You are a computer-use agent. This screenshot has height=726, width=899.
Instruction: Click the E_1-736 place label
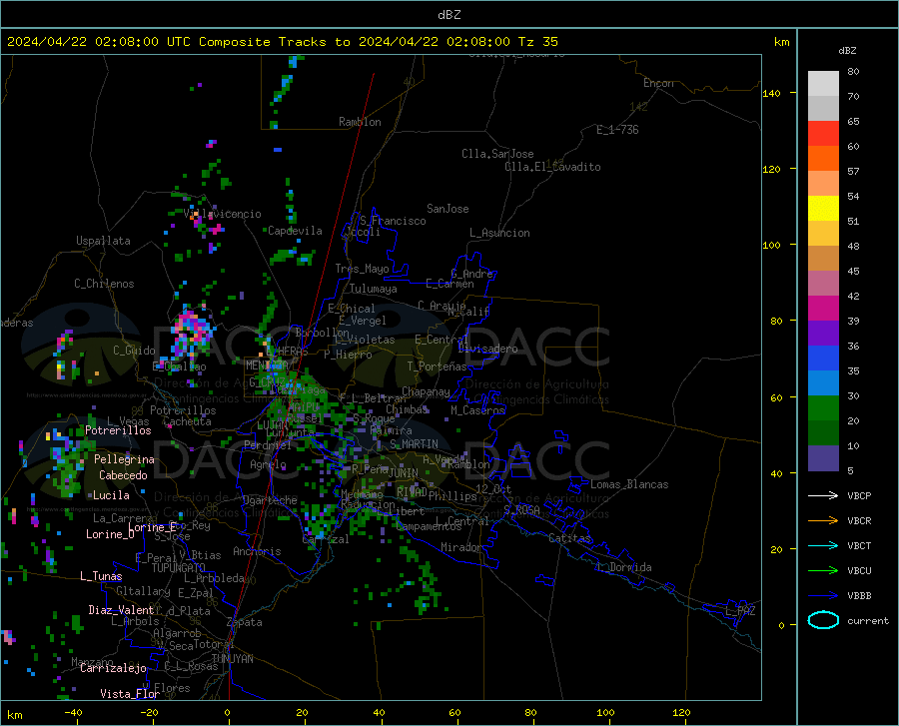(617, 130)
